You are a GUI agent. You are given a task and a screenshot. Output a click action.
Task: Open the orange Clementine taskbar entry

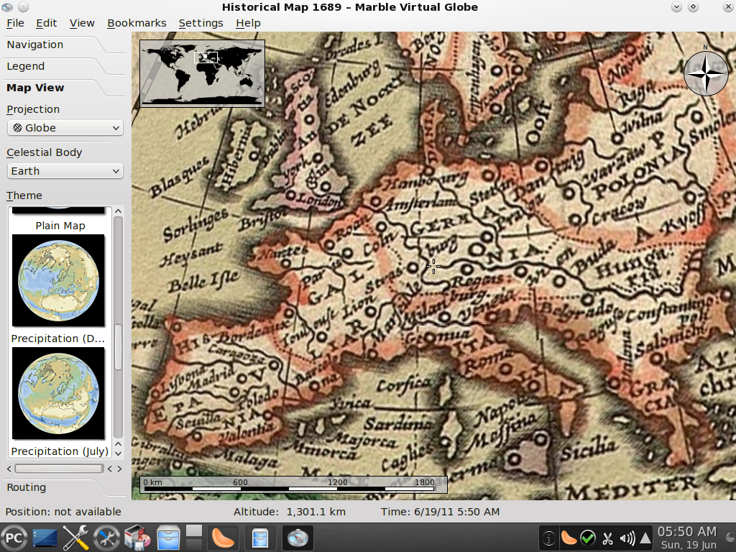pos(223,538)
